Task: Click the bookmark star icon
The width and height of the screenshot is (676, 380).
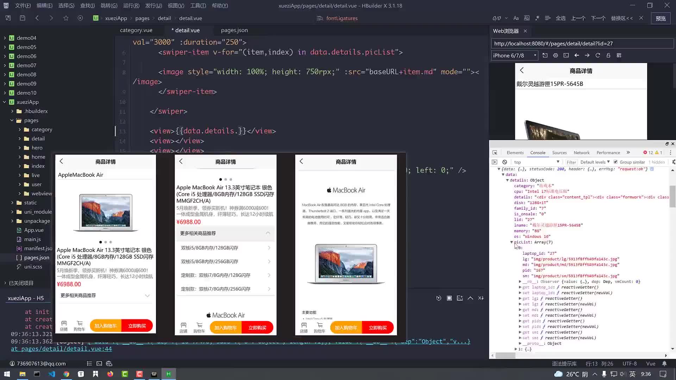Action: pos(66,18)
